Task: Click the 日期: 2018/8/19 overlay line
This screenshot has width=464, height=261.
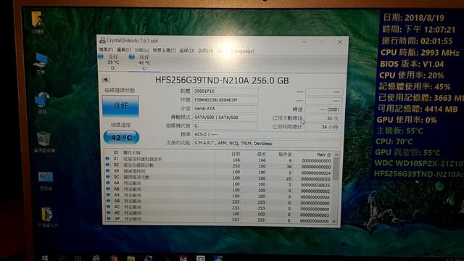Action: [413, 17]
